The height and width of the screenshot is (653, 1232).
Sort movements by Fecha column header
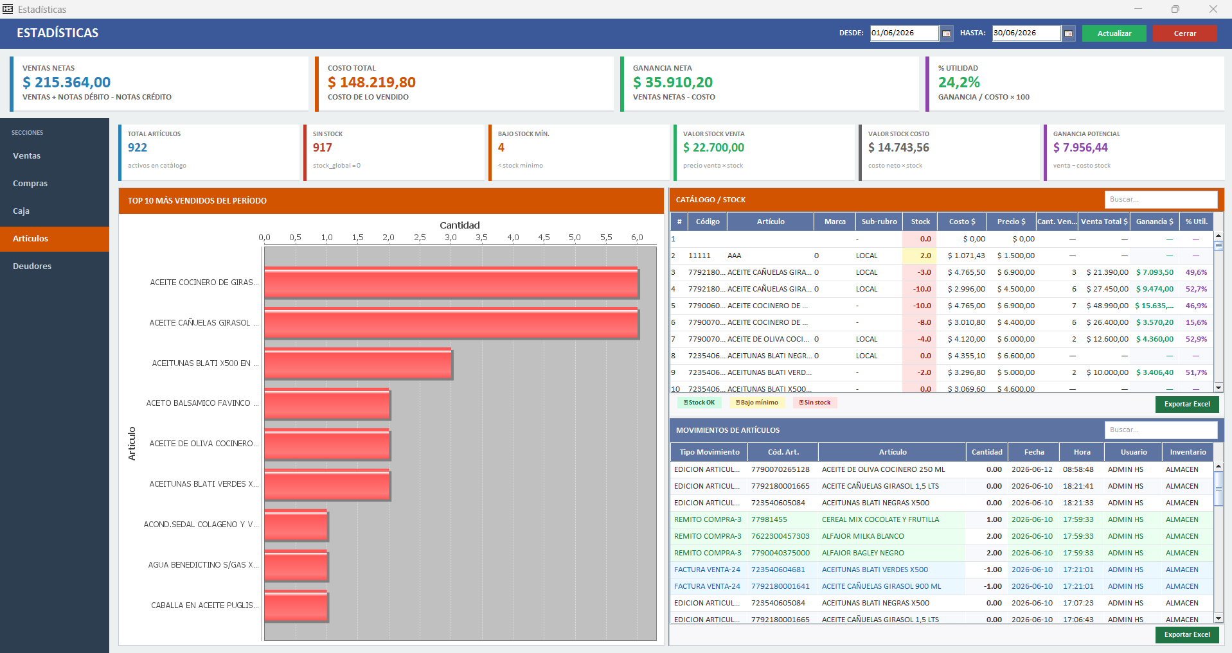tap(1034, 452)
